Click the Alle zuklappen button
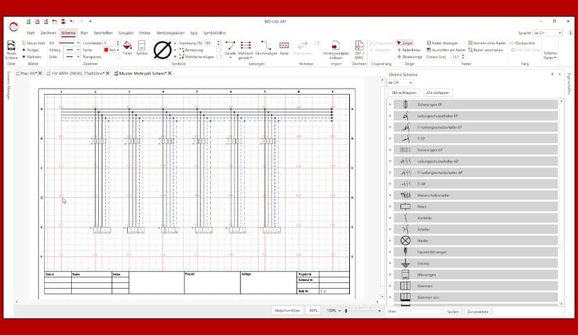Screen dimensions: 578x335 click(x=438, y=93)
